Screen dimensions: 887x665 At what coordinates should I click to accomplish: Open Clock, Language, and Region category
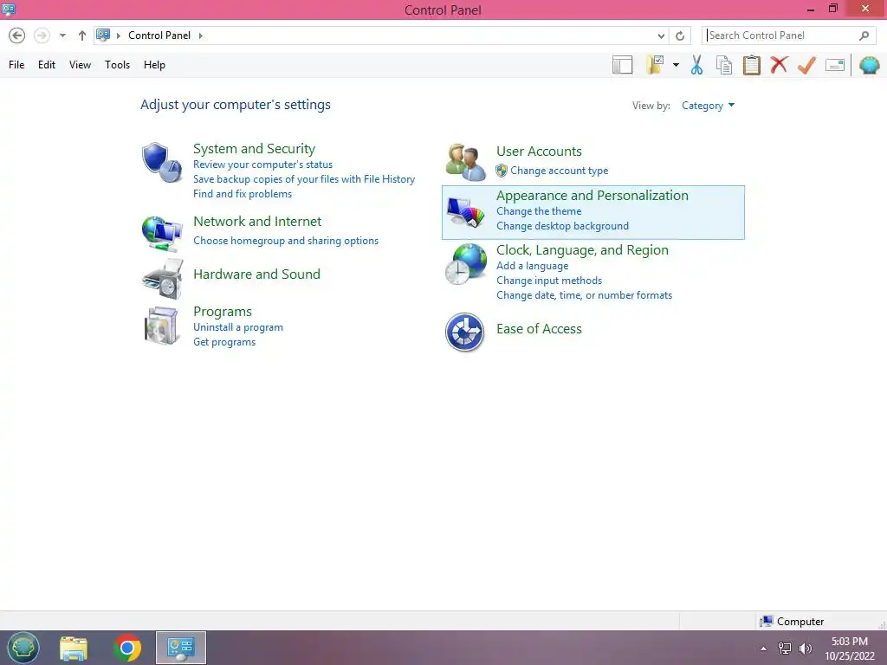[582, 250]
